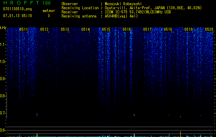Click the Ogata-vill. Akita-Pref. JAPAN location text
Viewport: 216px width, 137px height.
click(153, 8)
